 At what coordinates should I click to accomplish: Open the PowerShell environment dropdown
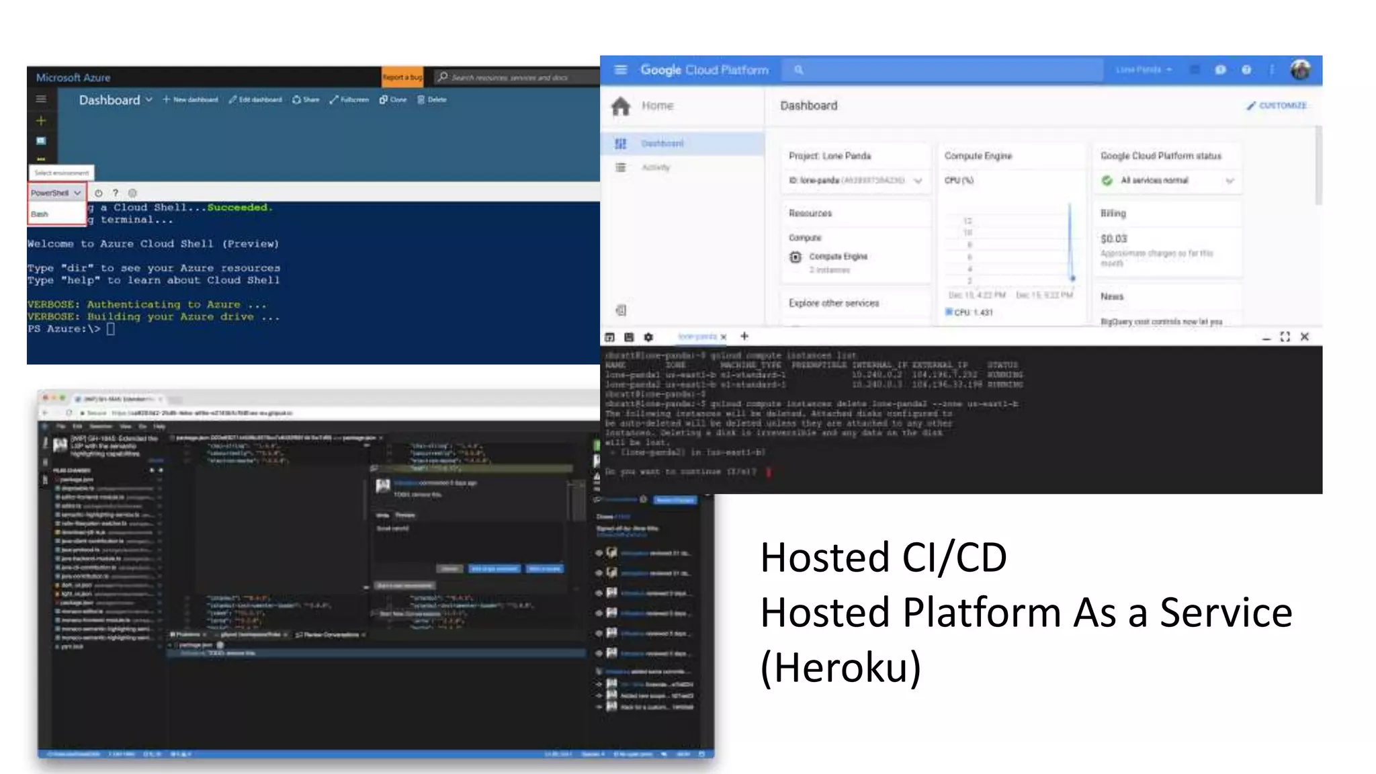tap(56, 193)
